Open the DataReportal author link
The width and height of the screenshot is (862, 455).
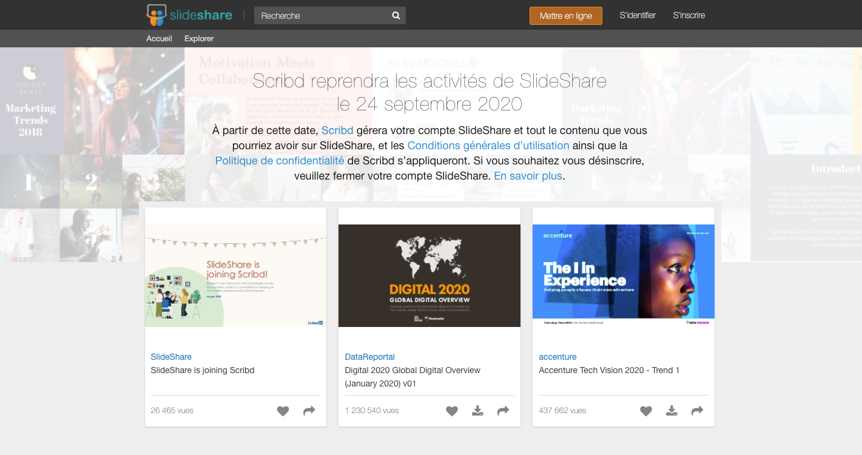click(369, 357)
